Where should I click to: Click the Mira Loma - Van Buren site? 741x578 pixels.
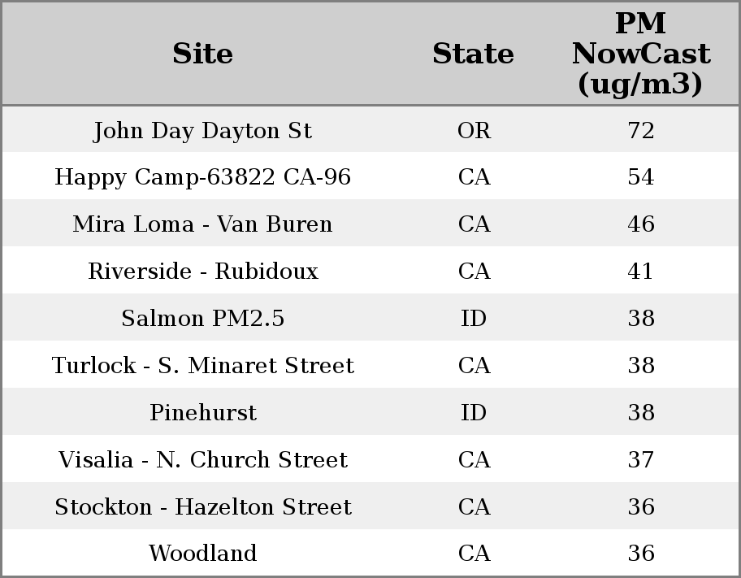point(202,224)
